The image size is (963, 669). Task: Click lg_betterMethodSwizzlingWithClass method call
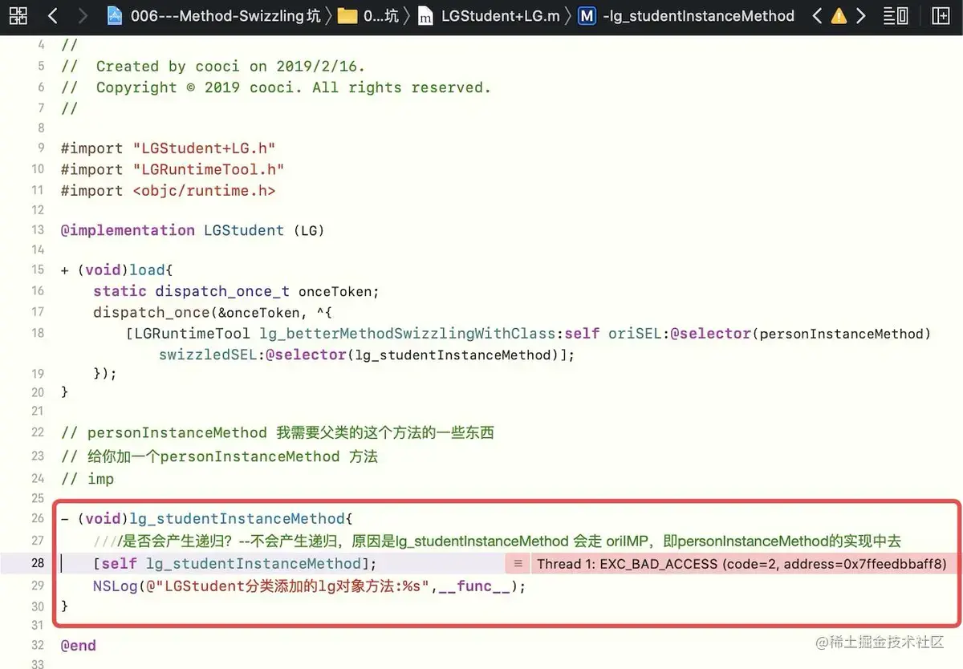click(408, 333)
